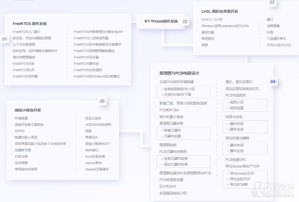Select the RT-Thread操作系统 heading
Viewport: 299px width, 202px height.
(x=161, y=21)
